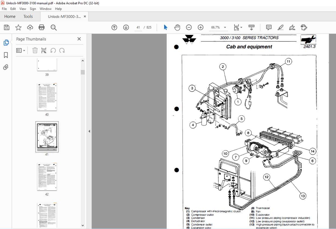Open the View menu
The height and width of the screenshot is (229, 336).
(22, 9)
